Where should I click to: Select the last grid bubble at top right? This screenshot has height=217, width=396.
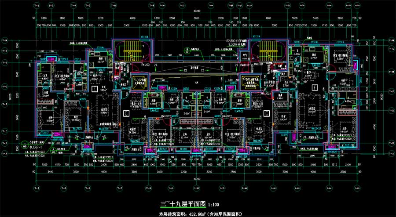click(360, 5)
